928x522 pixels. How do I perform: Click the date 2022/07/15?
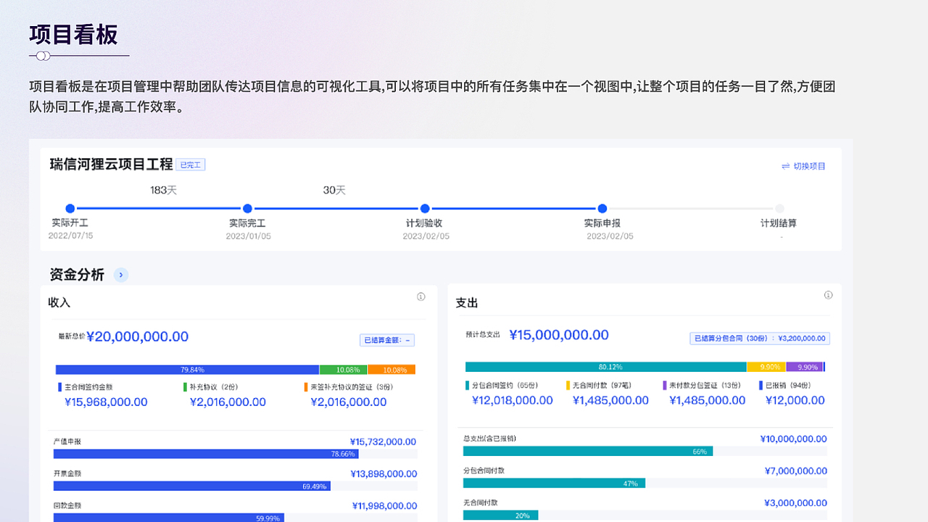tap(70, 236)
